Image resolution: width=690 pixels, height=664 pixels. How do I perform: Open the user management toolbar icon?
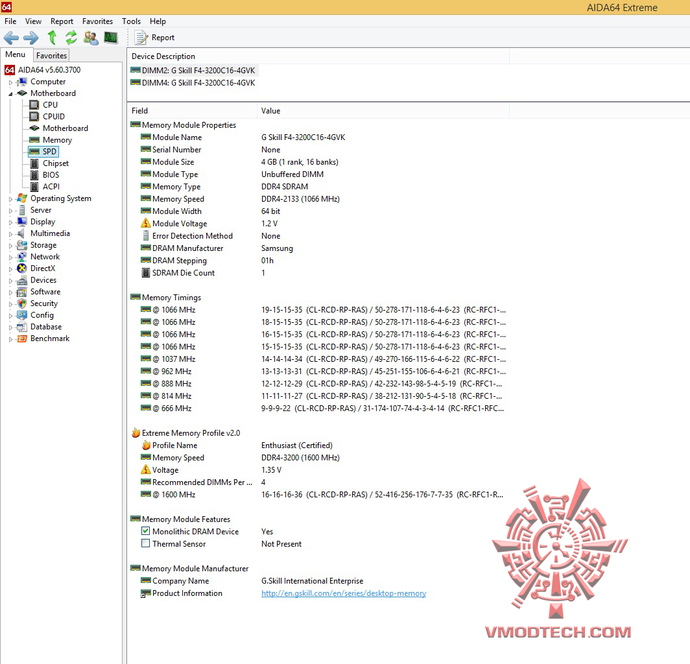coord(91,38)
